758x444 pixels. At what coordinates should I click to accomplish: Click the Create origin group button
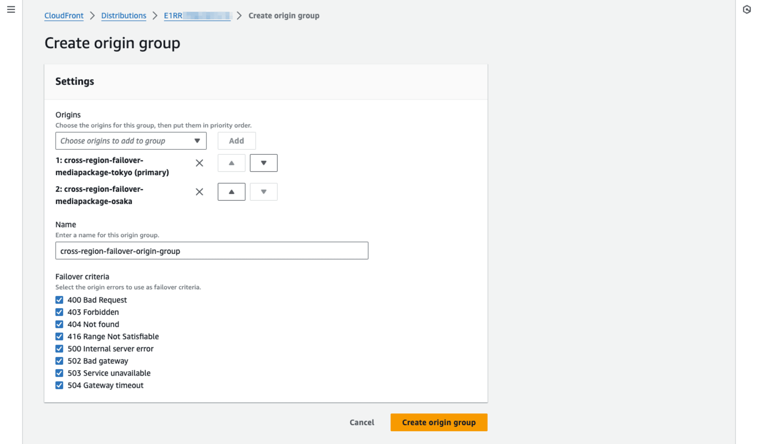(x=439, y=422)
